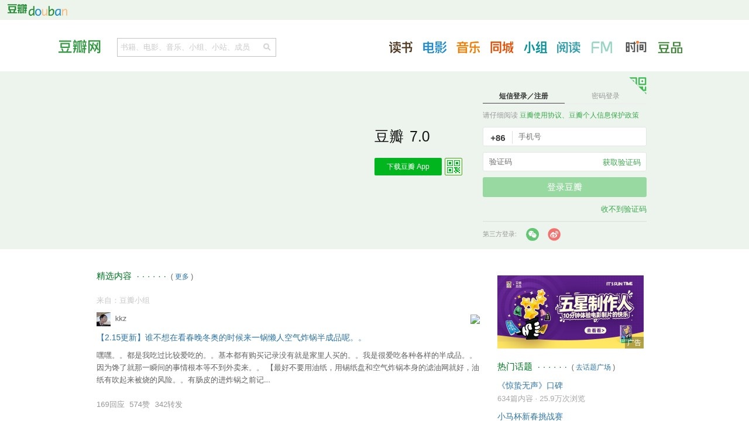Switch to the 密码登录 tab

coord(605,95)
